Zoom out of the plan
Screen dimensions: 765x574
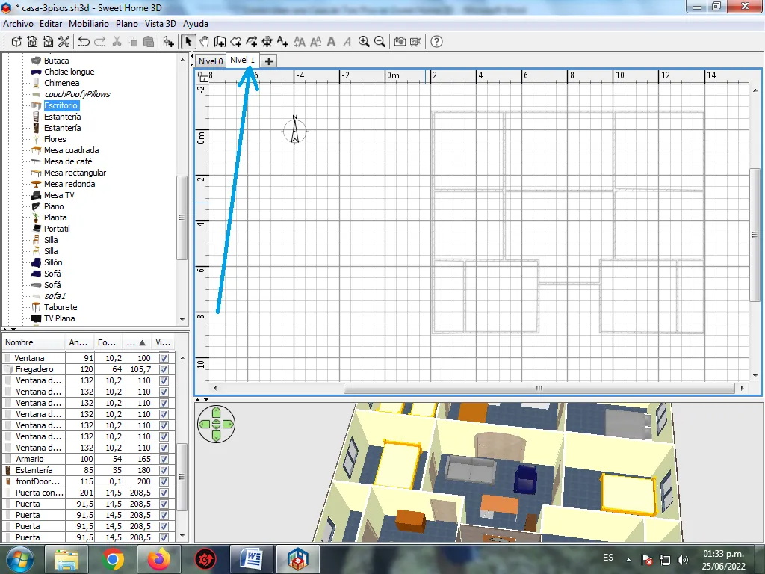380,42
